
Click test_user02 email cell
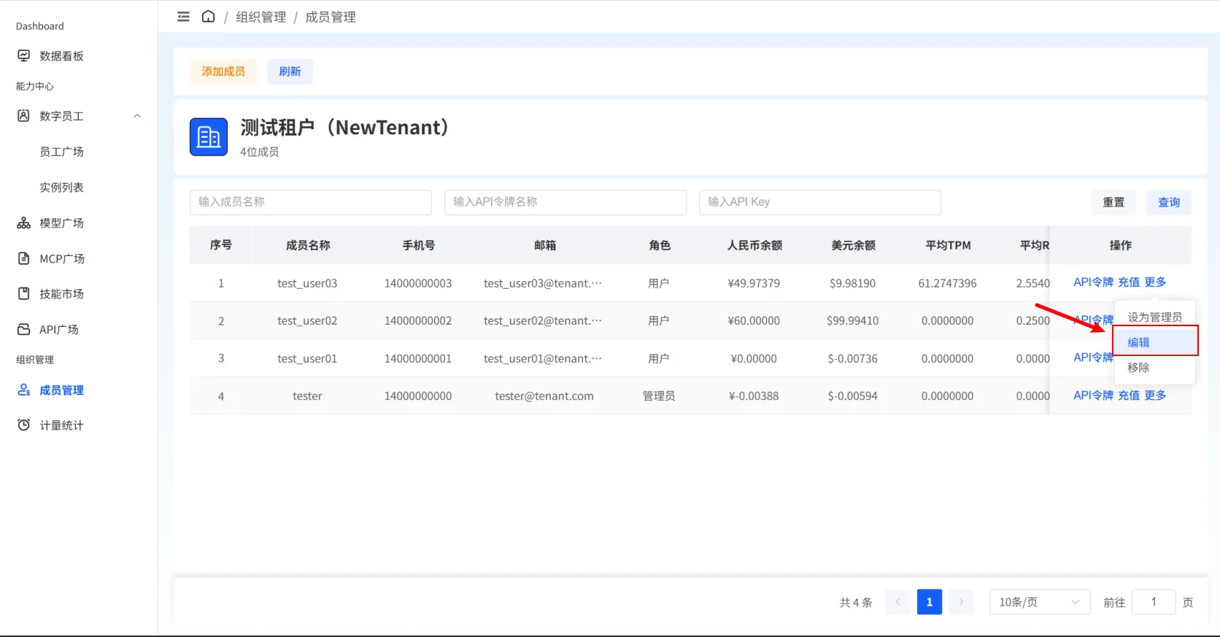click(543, 320)
